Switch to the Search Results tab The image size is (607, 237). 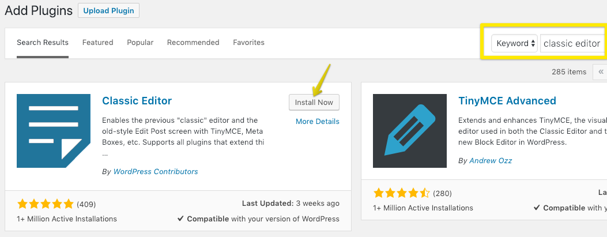[43, 43]
